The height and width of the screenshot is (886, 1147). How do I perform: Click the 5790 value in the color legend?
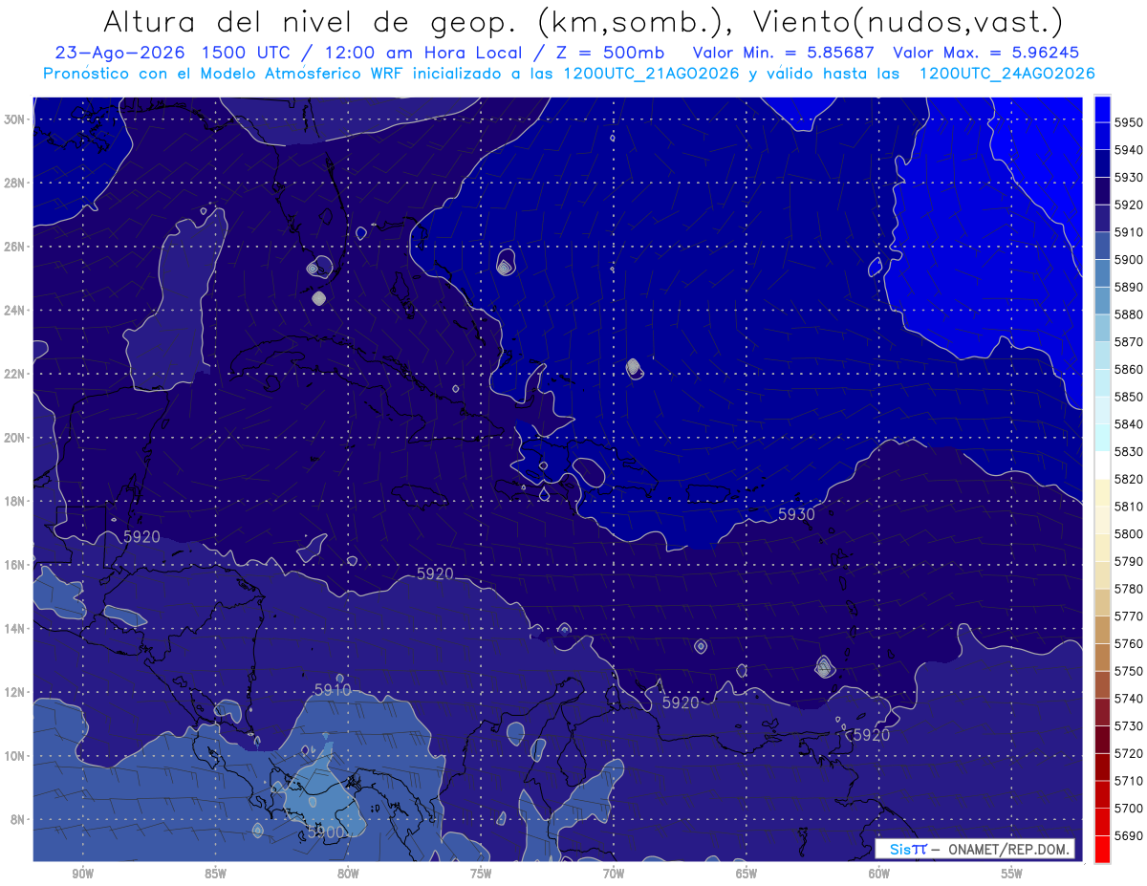click(1129, 561)
